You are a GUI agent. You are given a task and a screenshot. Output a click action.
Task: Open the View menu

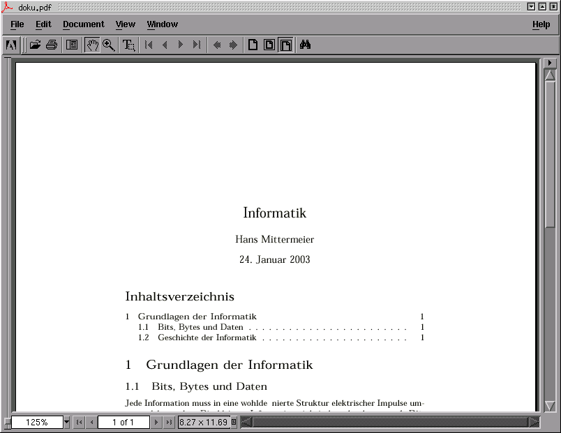125,24
